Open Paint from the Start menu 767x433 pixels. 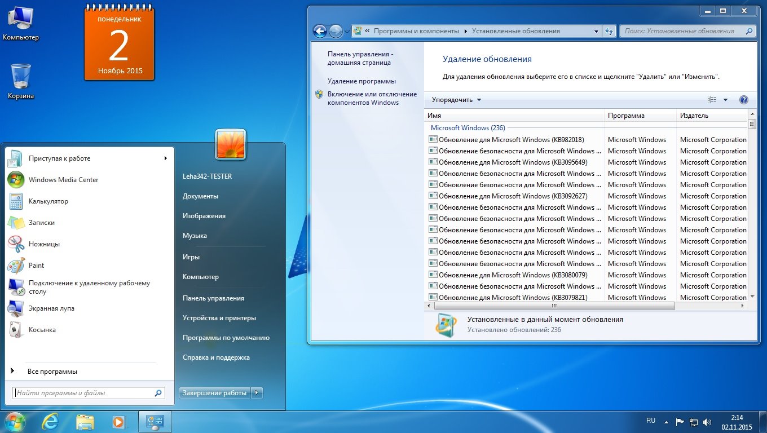(x=36, y=266)
